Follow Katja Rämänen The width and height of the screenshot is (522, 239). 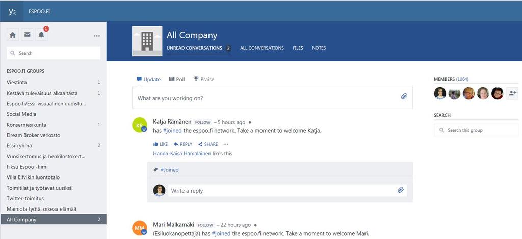[202, 122]
